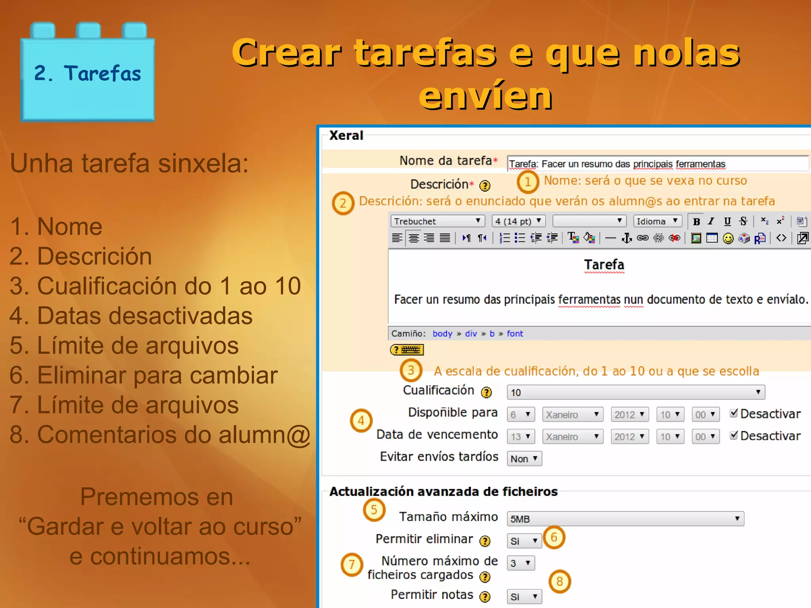Open help icon beside ficheiros cargados

(485, 577)
